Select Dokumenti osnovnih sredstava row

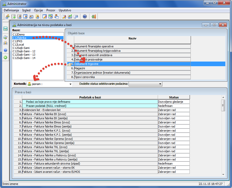click(x=132, y=55)
